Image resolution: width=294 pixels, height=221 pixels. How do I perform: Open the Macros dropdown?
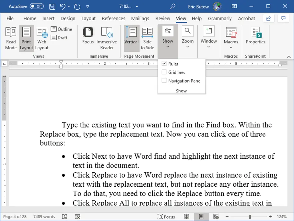[231, 38]
